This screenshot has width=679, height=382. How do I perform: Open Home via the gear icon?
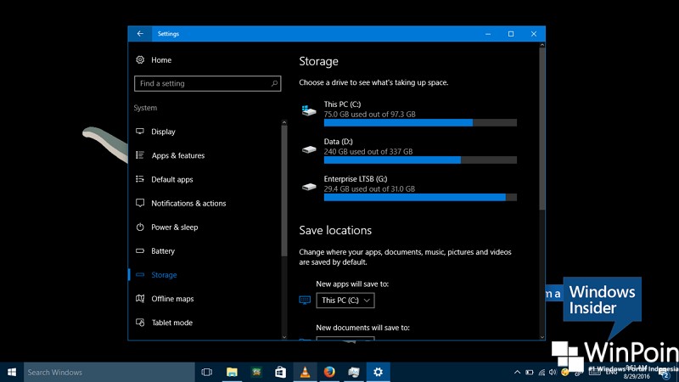(140, 59)
